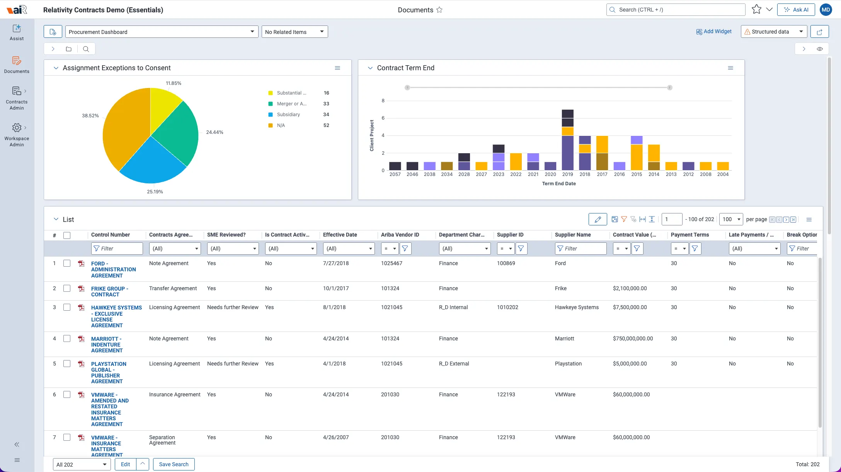Open Assignment Exceptions widget hamburger menu

click(x=337, y=68)
